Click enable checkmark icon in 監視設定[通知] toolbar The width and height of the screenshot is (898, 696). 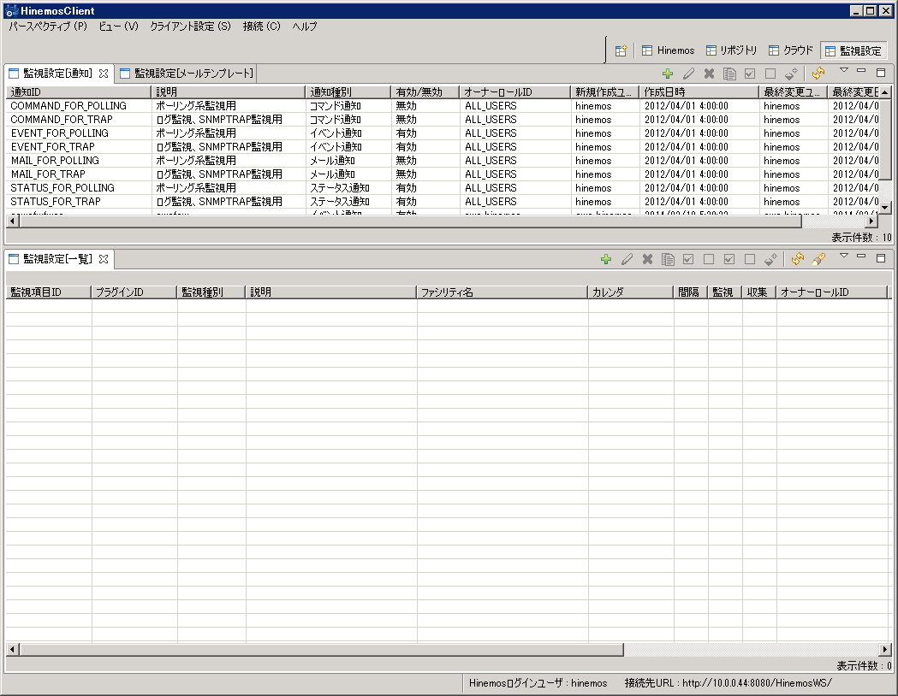click(750, 74)
